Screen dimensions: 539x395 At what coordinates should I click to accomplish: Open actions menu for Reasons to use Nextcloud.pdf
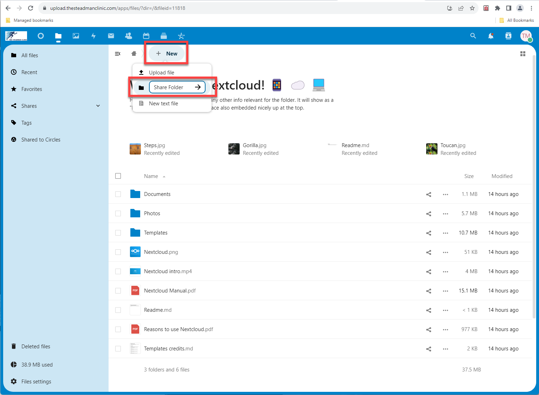(x=446, y=329)
